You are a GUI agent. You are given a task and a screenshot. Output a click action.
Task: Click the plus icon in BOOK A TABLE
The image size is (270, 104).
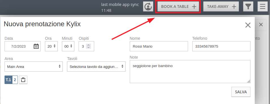click(x=194, y=6)
